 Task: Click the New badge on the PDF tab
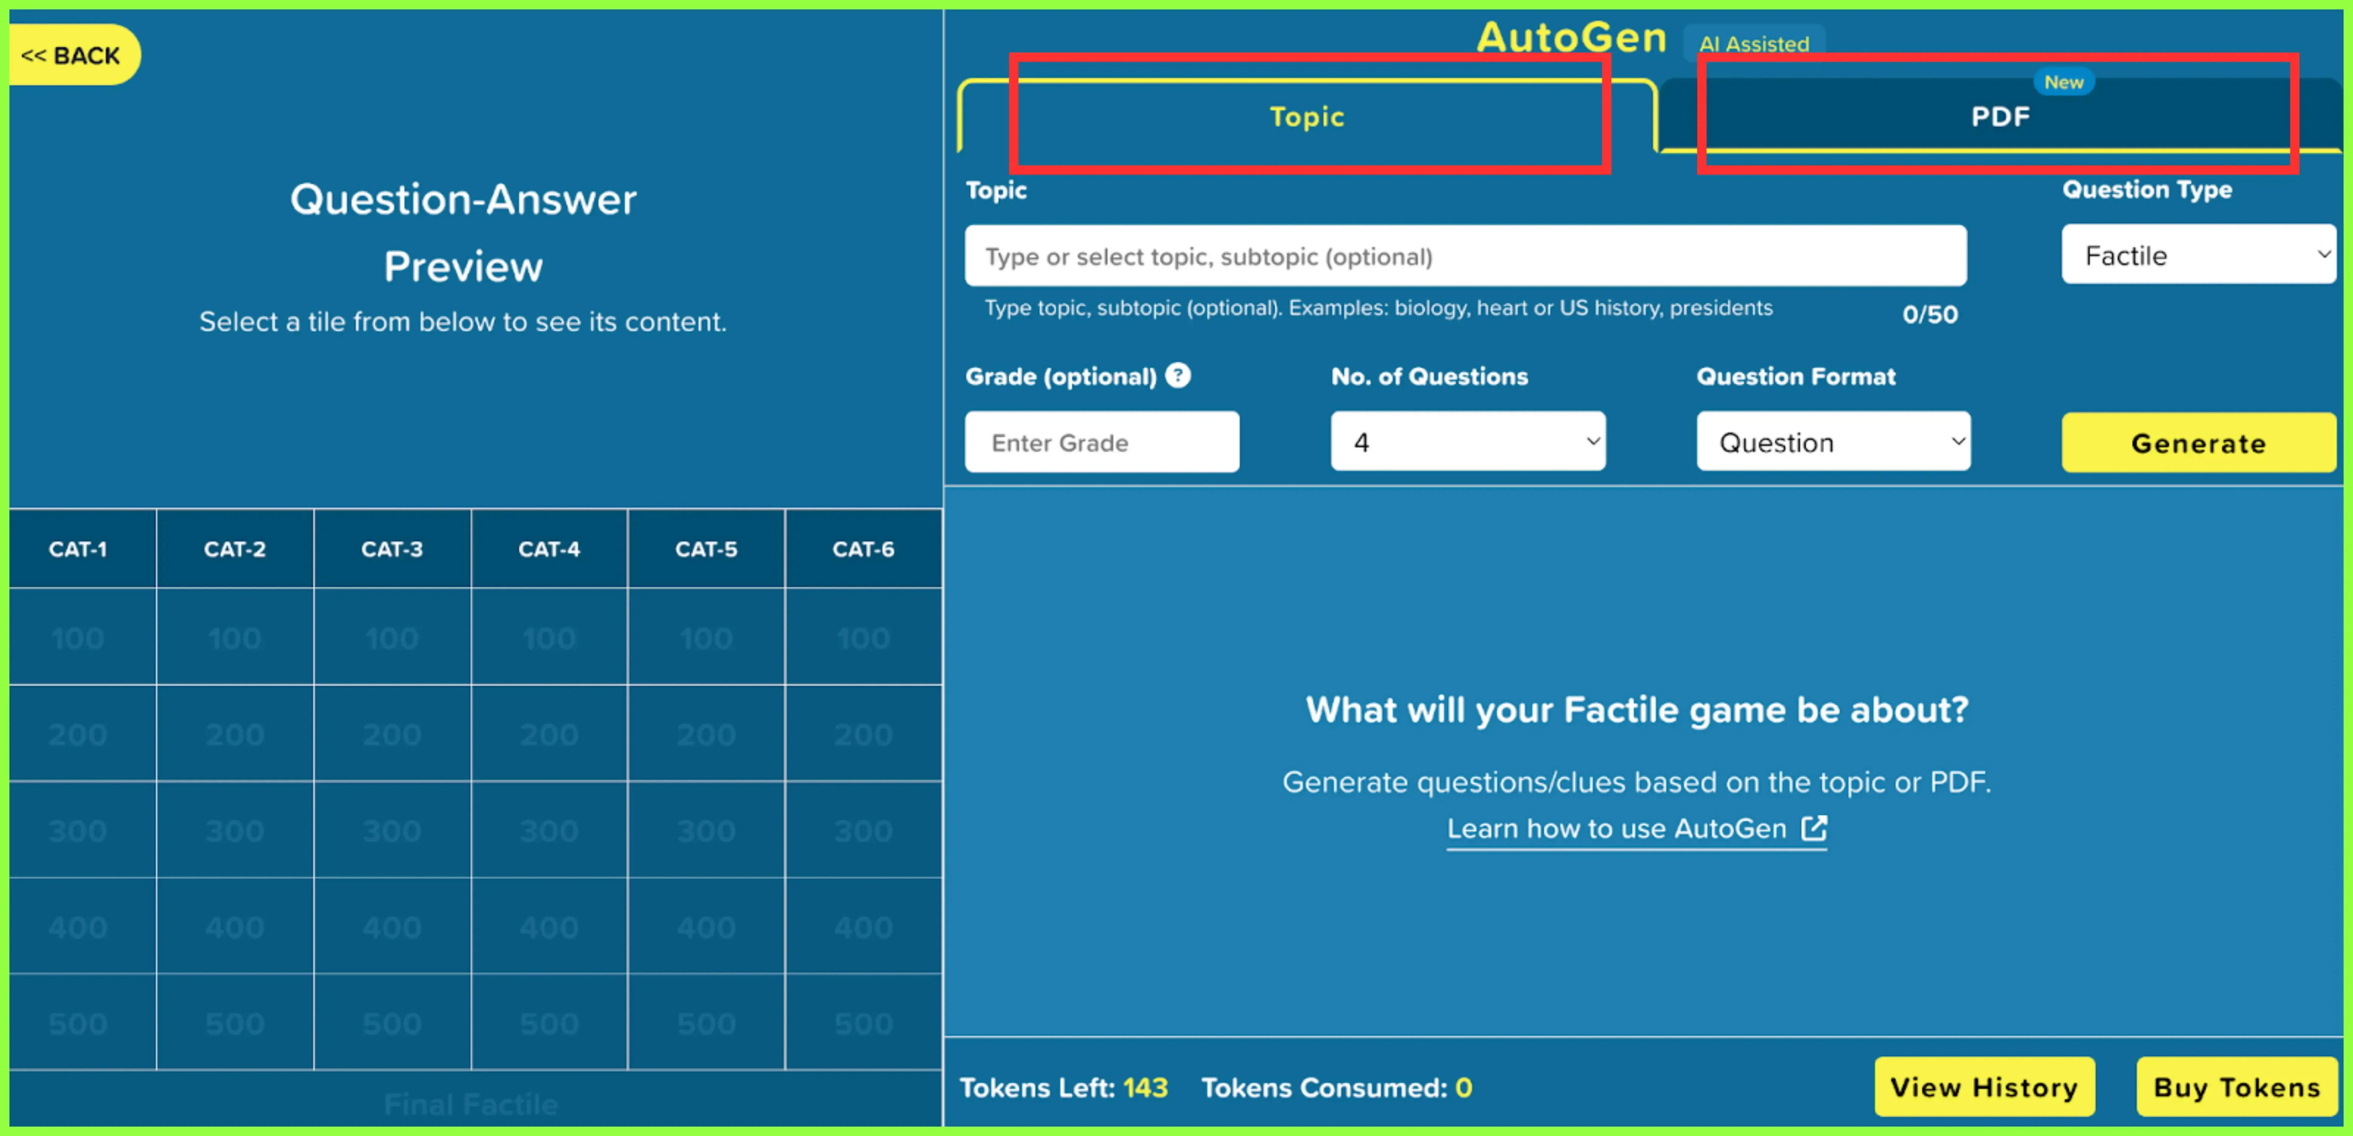click(x=2064, y=81)
